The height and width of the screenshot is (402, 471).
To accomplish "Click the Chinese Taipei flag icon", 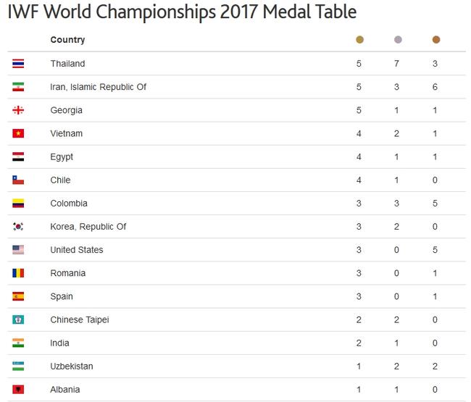I will [x=18, y=319].
